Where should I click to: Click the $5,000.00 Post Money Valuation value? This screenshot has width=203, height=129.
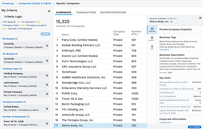[197, 110]
